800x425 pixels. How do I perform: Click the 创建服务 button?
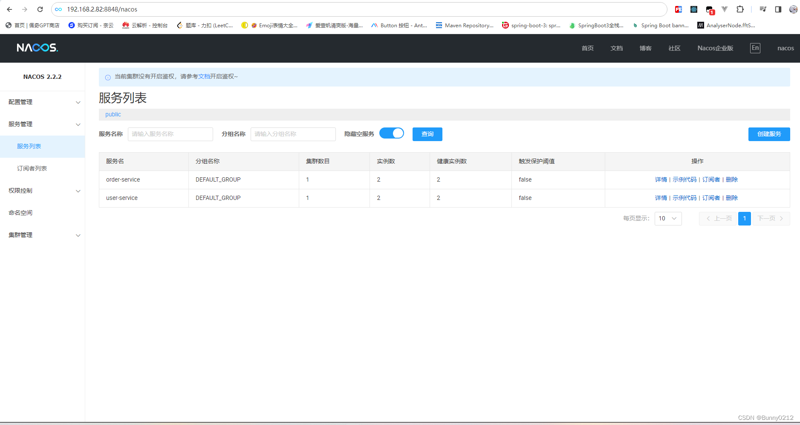tap(769, 134)
